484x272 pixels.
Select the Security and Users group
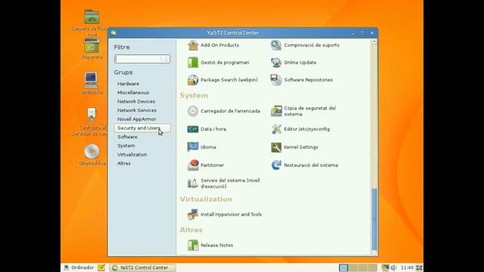coord(142,128)
